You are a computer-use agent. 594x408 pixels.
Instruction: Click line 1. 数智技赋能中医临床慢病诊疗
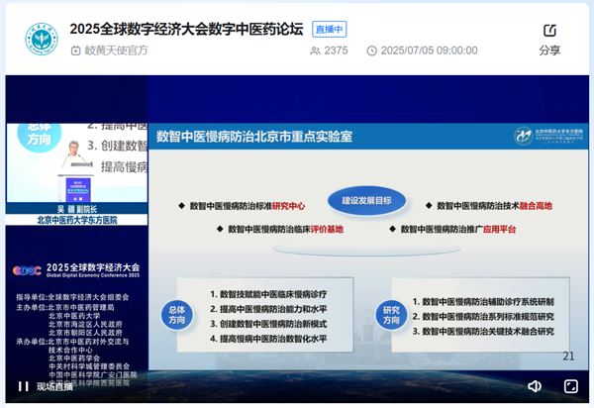268,294
